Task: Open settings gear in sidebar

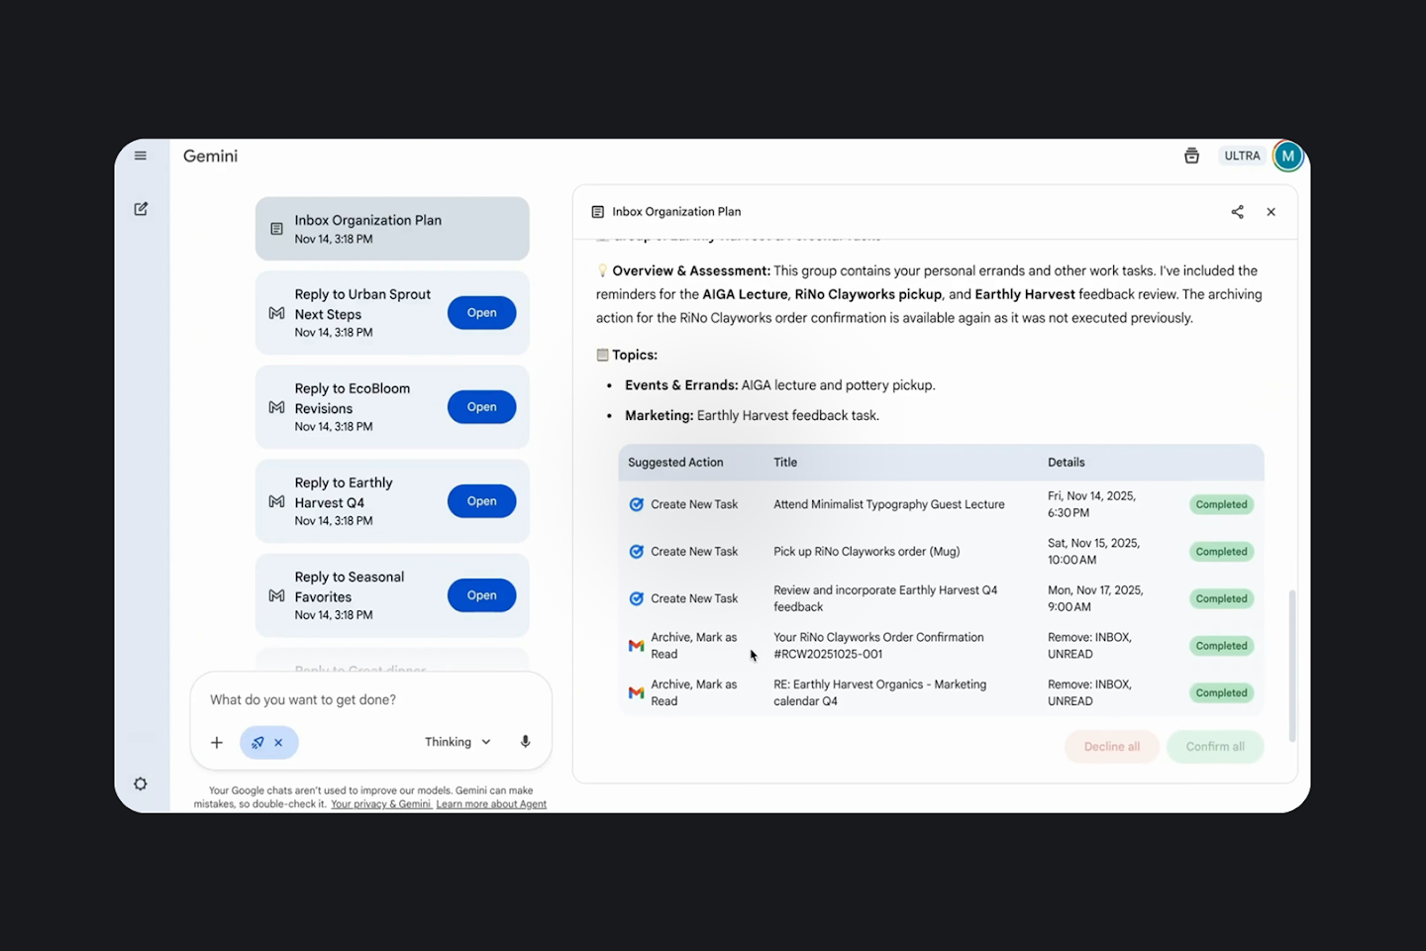Action: (x=141, y=784)
